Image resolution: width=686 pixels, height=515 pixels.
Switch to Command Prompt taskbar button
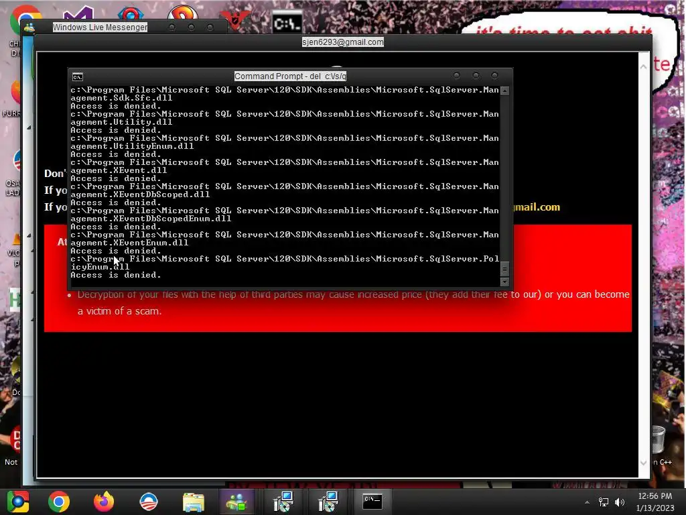372,502
